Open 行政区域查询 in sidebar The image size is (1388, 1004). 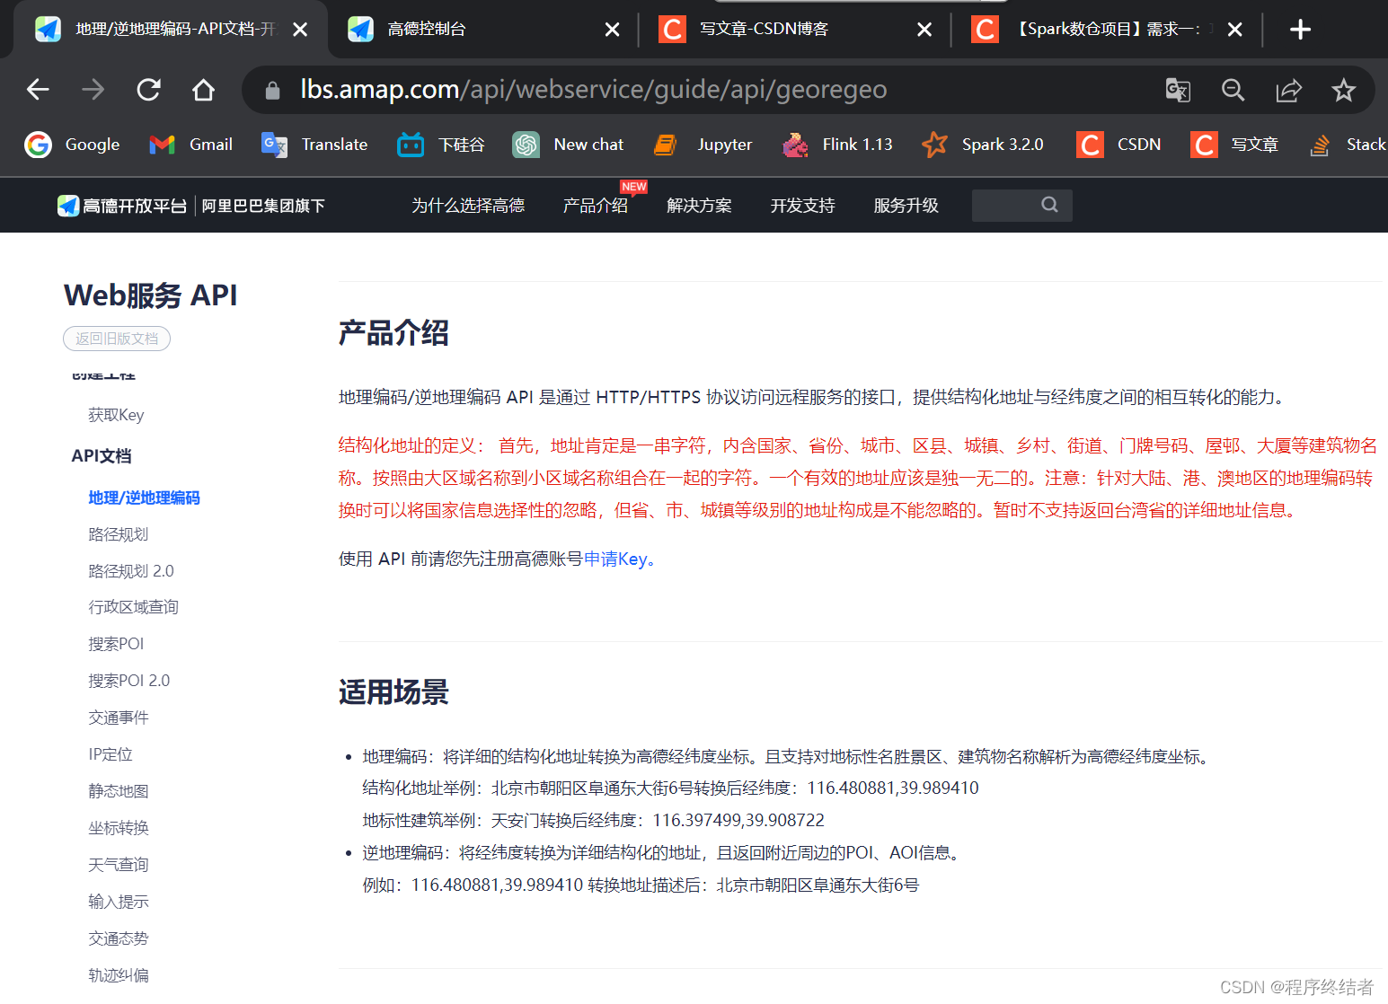(x=133, y=607)
